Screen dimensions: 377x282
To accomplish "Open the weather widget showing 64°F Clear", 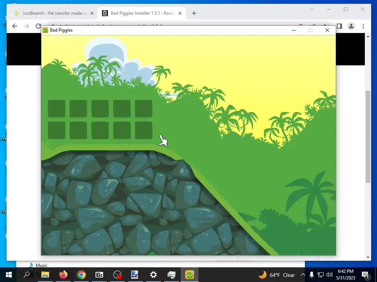I will tap(276, 275).
